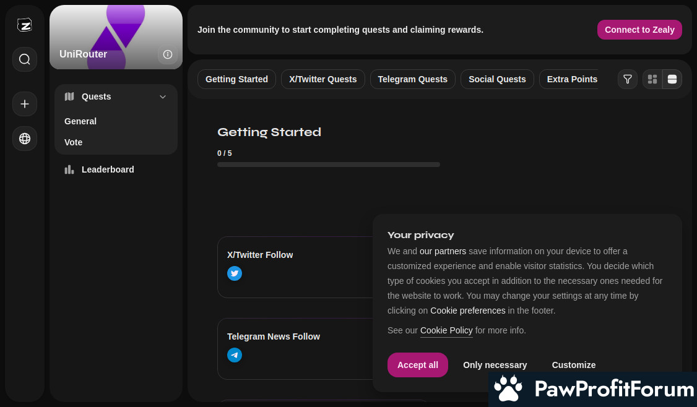
Task: Show UniRouter community info icon
Action: [168, 54]
